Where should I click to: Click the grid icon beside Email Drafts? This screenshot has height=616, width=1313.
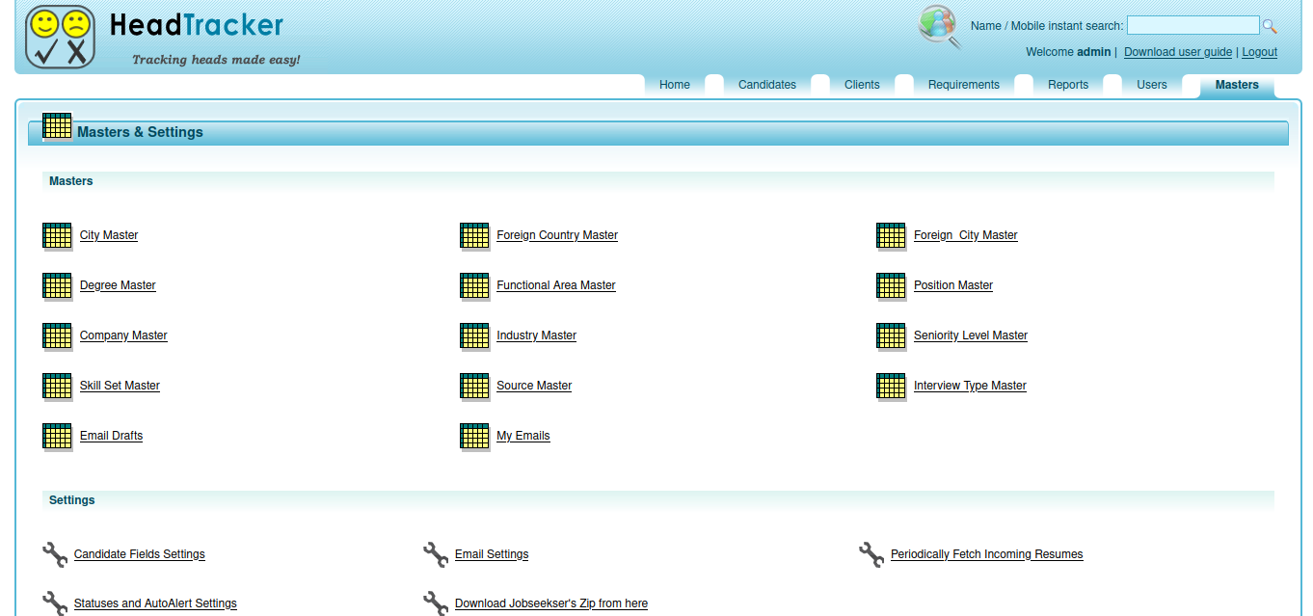point(58,437)
